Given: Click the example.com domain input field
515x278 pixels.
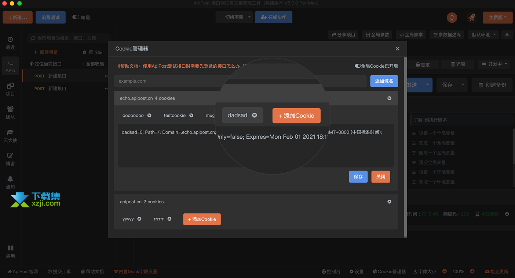Looking at the screenshot, I should (x=240, y=81).
